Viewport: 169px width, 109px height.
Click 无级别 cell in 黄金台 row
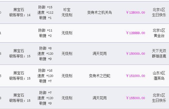(67, 33)
